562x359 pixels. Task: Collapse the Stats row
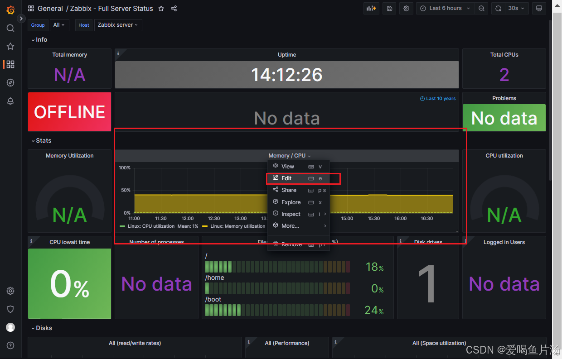[41, 141]
